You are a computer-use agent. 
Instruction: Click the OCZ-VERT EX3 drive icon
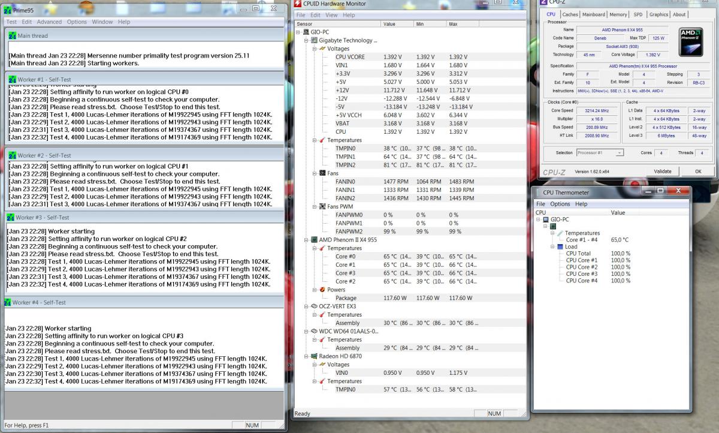[314, 306]
